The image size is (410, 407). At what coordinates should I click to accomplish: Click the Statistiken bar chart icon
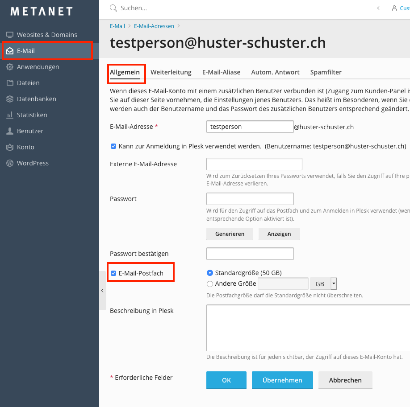9,115
